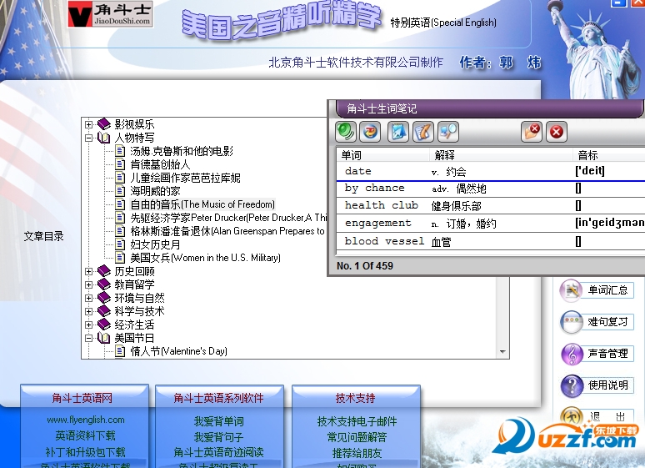Image resolution: width=645 pixels, height=468 pixels.
Task: Select article 海明威的家
Action: (155, 191)
